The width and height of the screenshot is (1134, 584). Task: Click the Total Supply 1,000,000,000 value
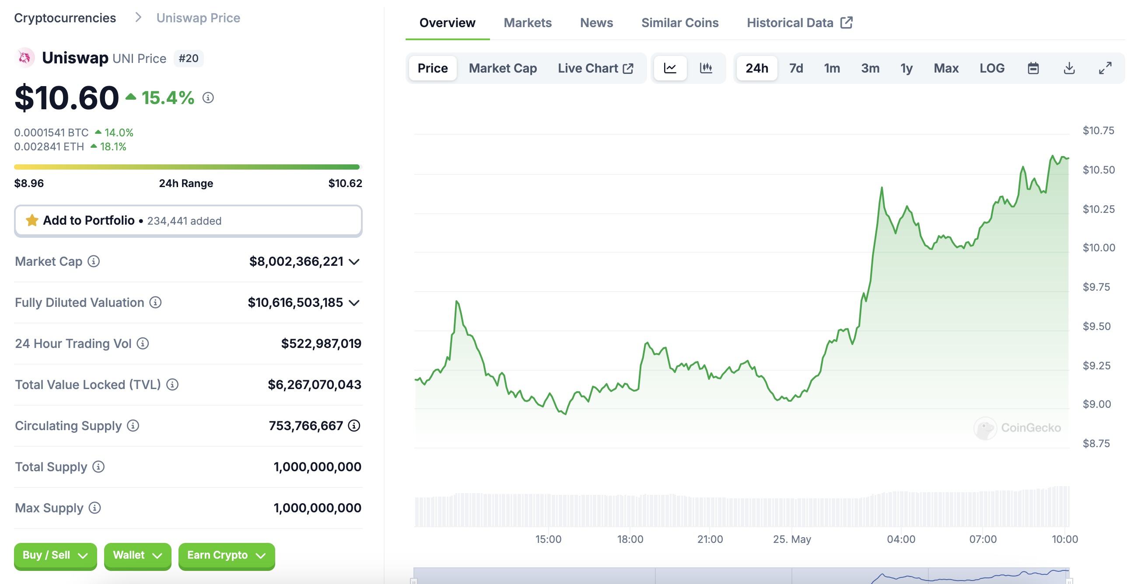317,466
